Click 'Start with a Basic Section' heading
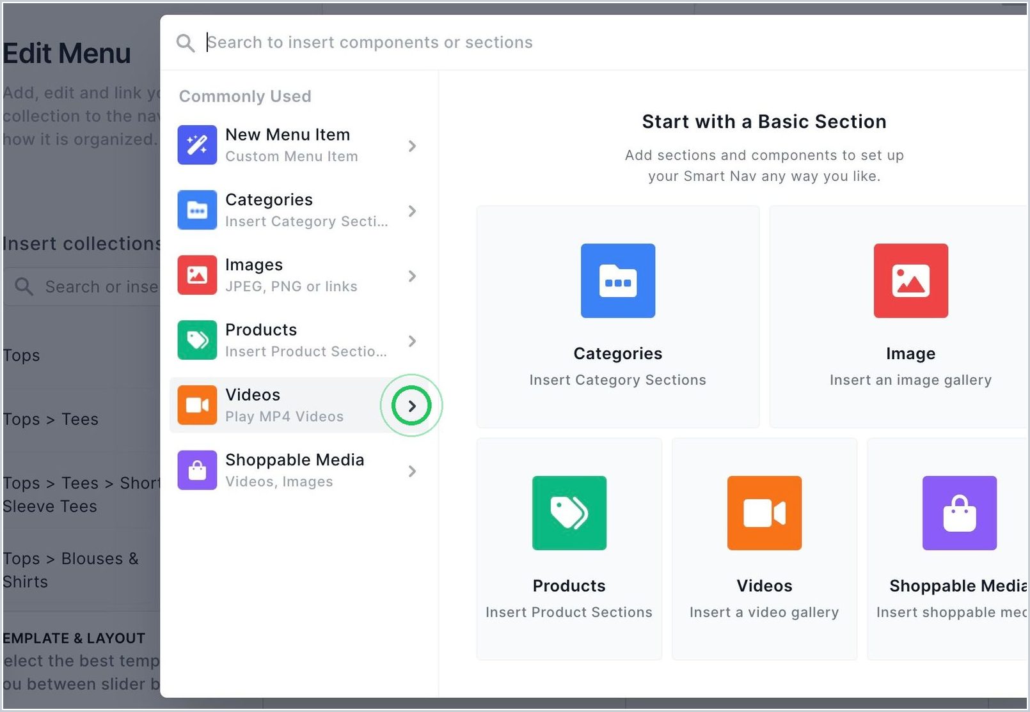Screen dimensions: 1030x712 [x=765, y=121]
